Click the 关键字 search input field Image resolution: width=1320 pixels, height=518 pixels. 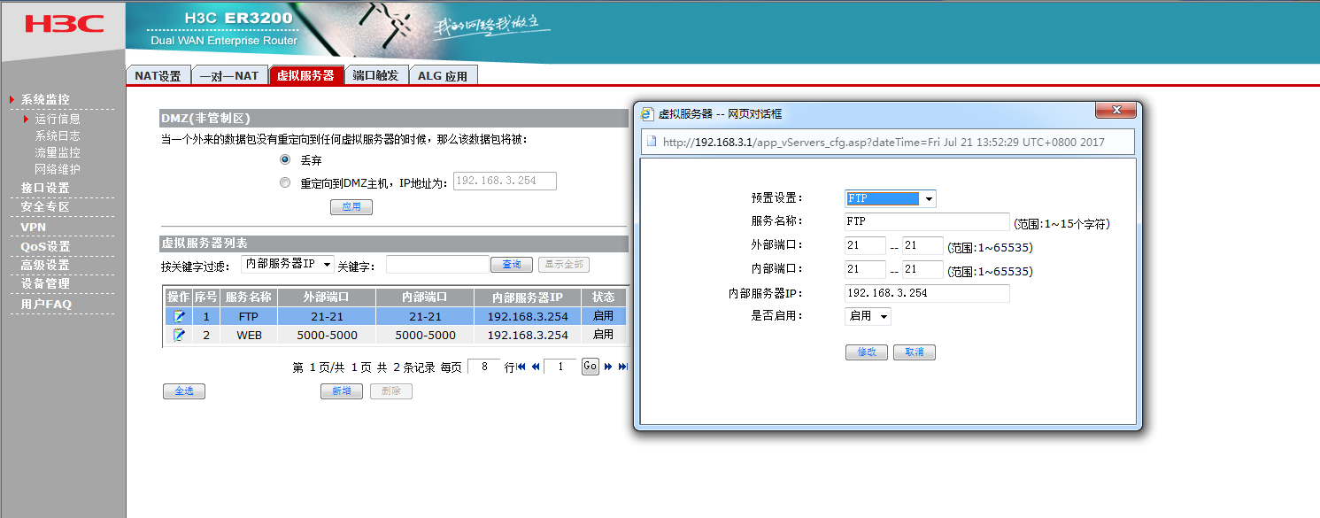[437, 265]
